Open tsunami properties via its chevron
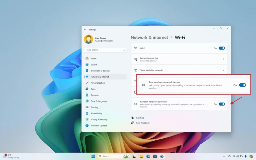Screen dimensions: 256x160 point(224,59)
